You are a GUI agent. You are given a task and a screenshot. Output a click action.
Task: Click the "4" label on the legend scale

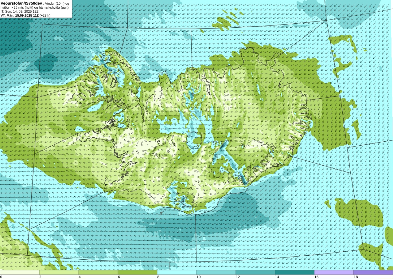pos(80,277)
